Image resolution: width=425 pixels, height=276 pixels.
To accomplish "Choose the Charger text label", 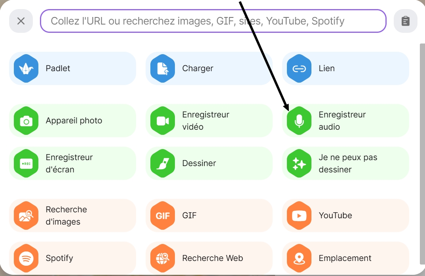I will [197, 68].
